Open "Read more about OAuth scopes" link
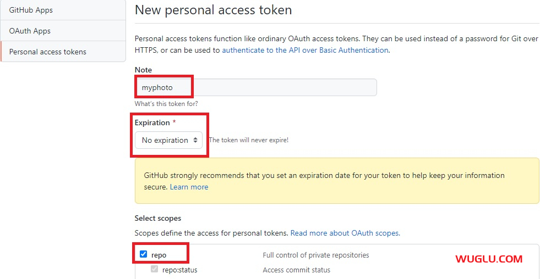 click(345, 233)
